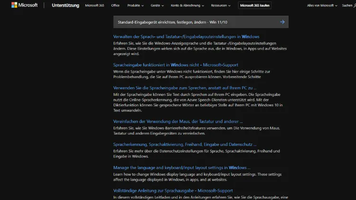Click description text 'Mit der Spracheingabe können Sie Text'
Viewport: 356px width, 200px height.
pos(198,102)
